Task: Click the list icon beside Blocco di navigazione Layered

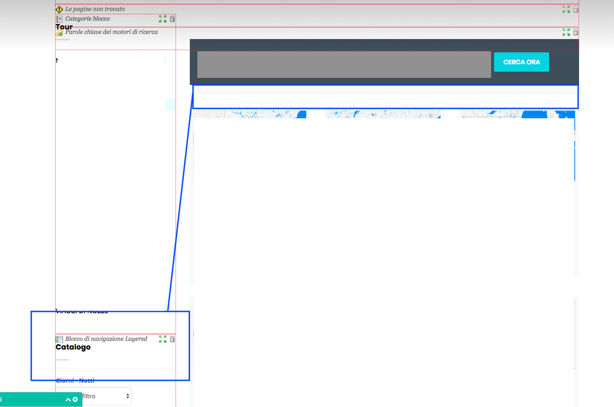Action: [x=59, y=339]
